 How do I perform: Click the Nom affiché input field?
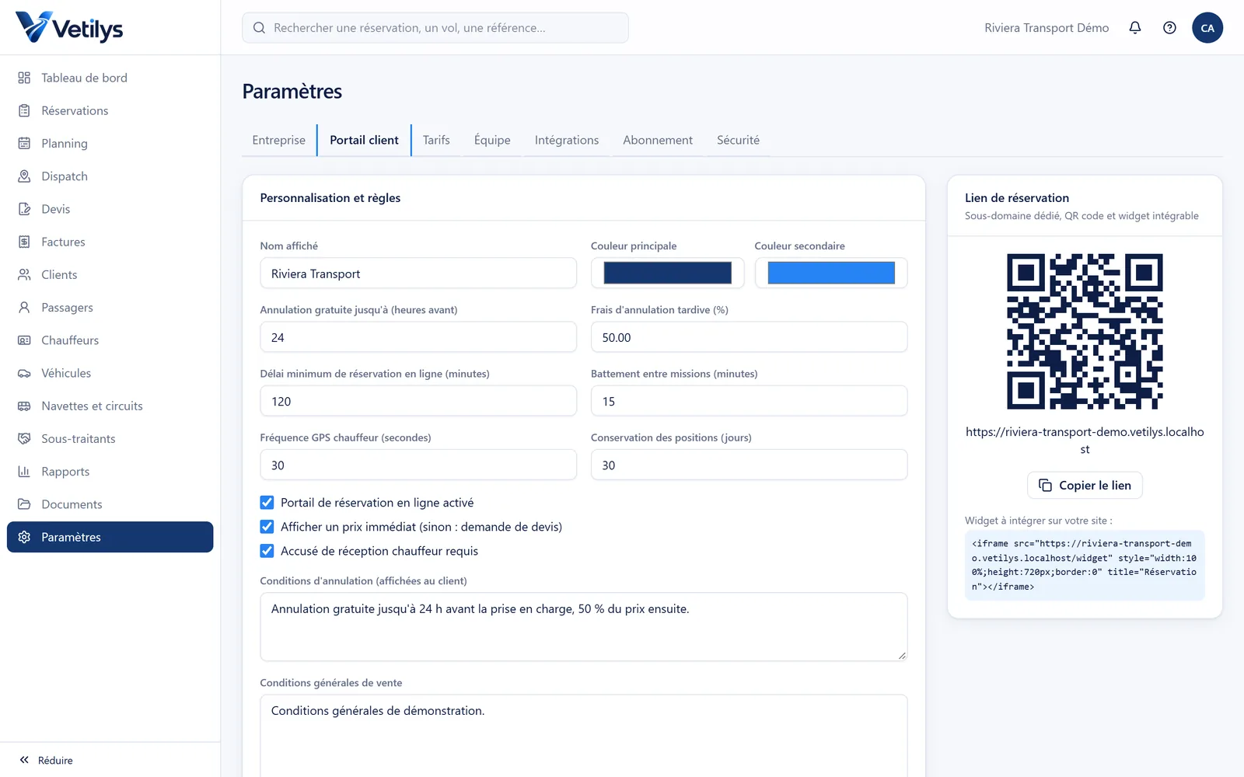(x=418, y=274)
